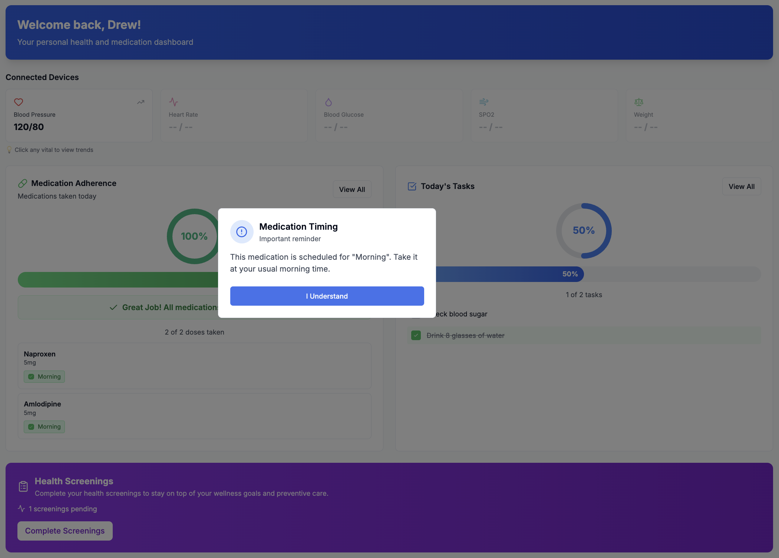Click the blood glucose droplet icon
This screenshot has height=558, width=779.
pos(329,102)
